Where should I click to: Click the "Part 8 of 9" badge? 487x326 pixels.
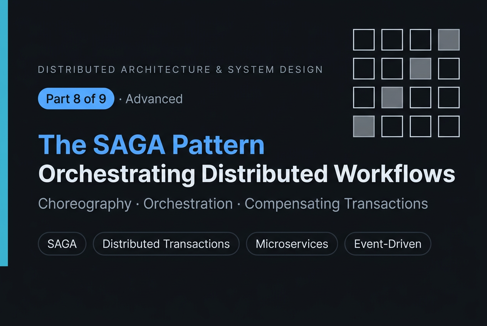[76, 99]
